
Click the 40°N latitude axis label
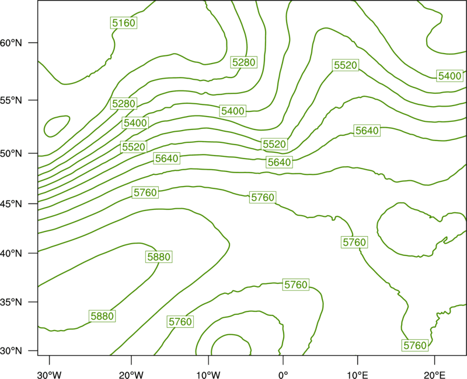tap(11, 253)
